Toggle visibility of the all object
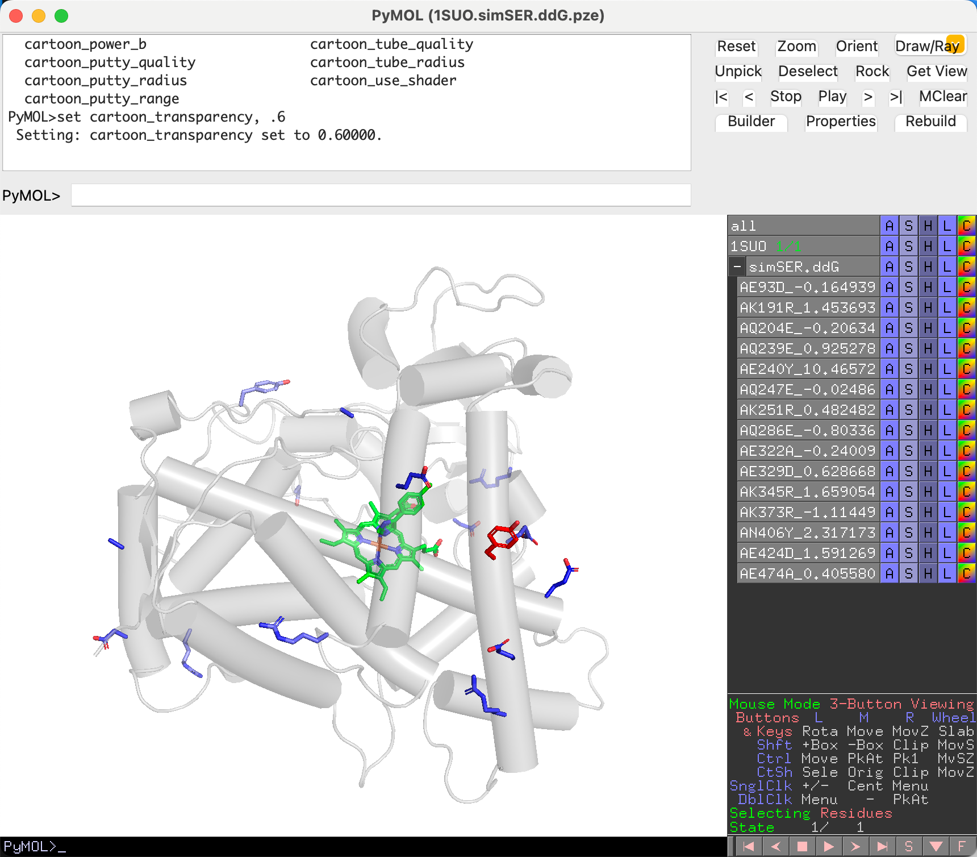977x857 pixels. tap(804, 226)
